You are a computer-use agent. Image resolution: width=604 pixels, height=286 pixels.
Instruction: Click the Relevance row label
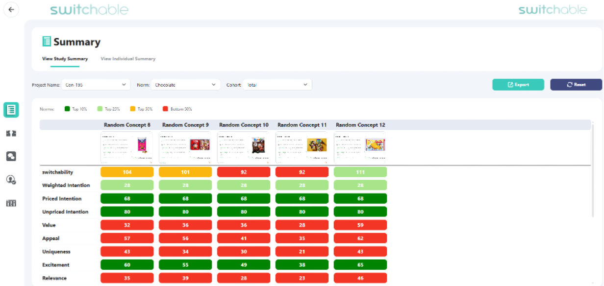click(x=54, y=278)
